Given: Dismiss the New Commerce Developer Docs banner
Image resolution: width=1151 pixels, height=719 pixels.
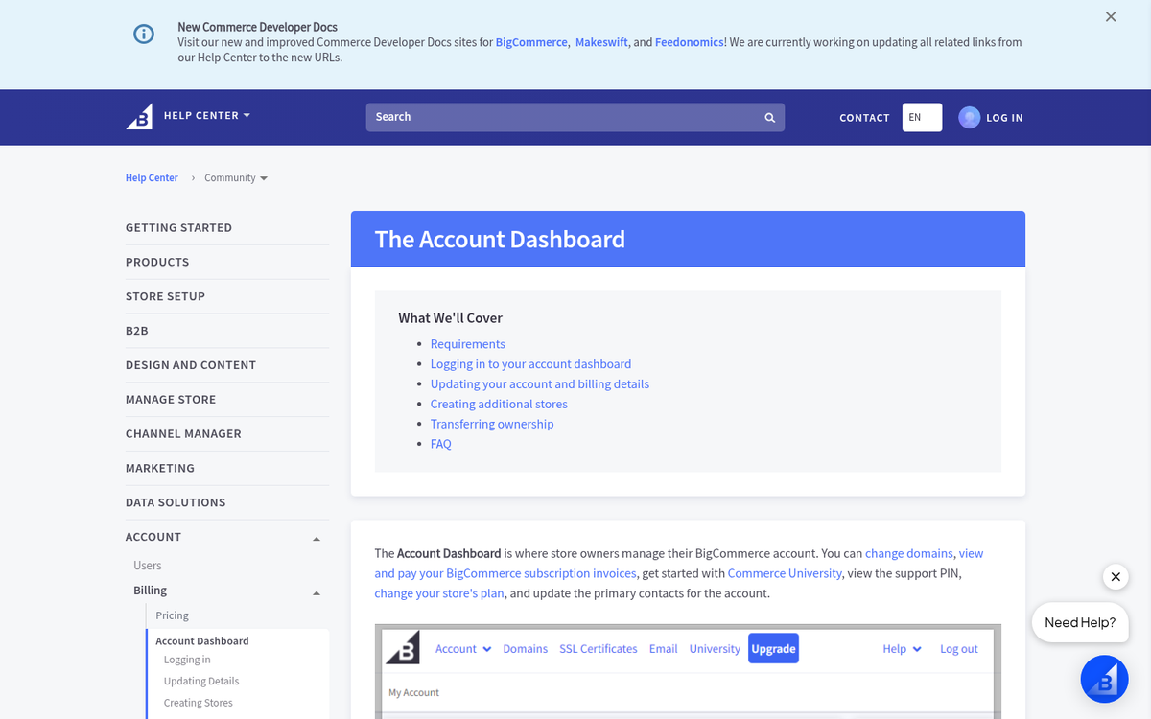Looking at the screenshot, I should (x=1110, y=16).
